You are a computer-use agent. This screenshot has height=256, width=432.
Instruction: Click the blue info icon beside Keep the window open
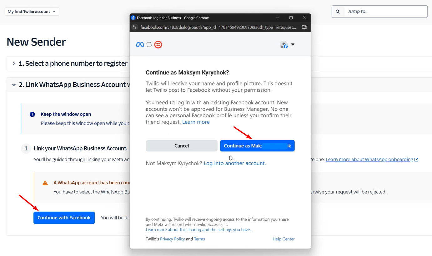click(32, 114)
